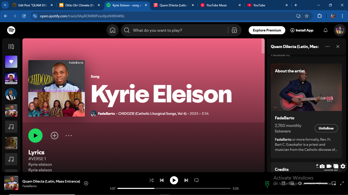This screenshot has height=195, width=348.
Task: Open Spotify home via logo
Action: pyautogui.click(x=11, y=30)
